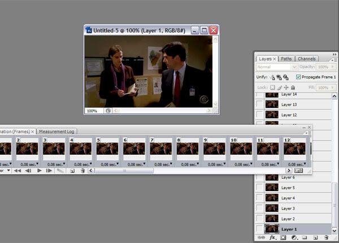Delete the layer using the Layers trash icon
The image size is (339, 243).
(326, 237)
